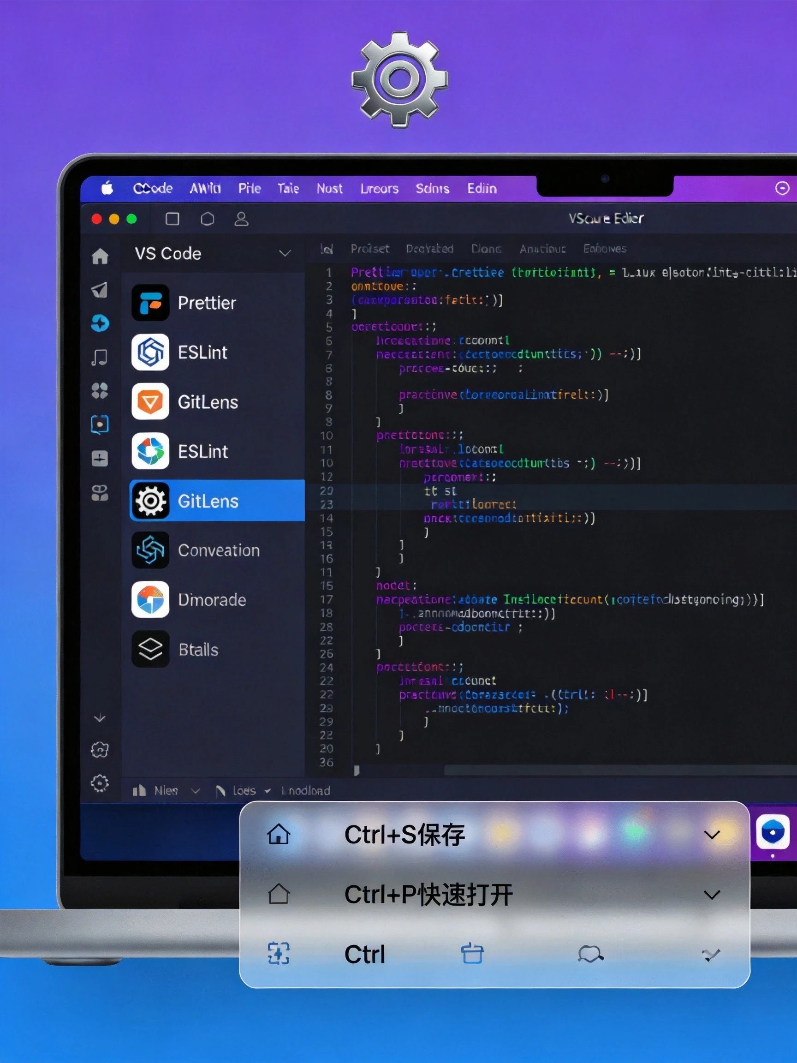Click the gift-like icon in activity bar

pos(100,493)
